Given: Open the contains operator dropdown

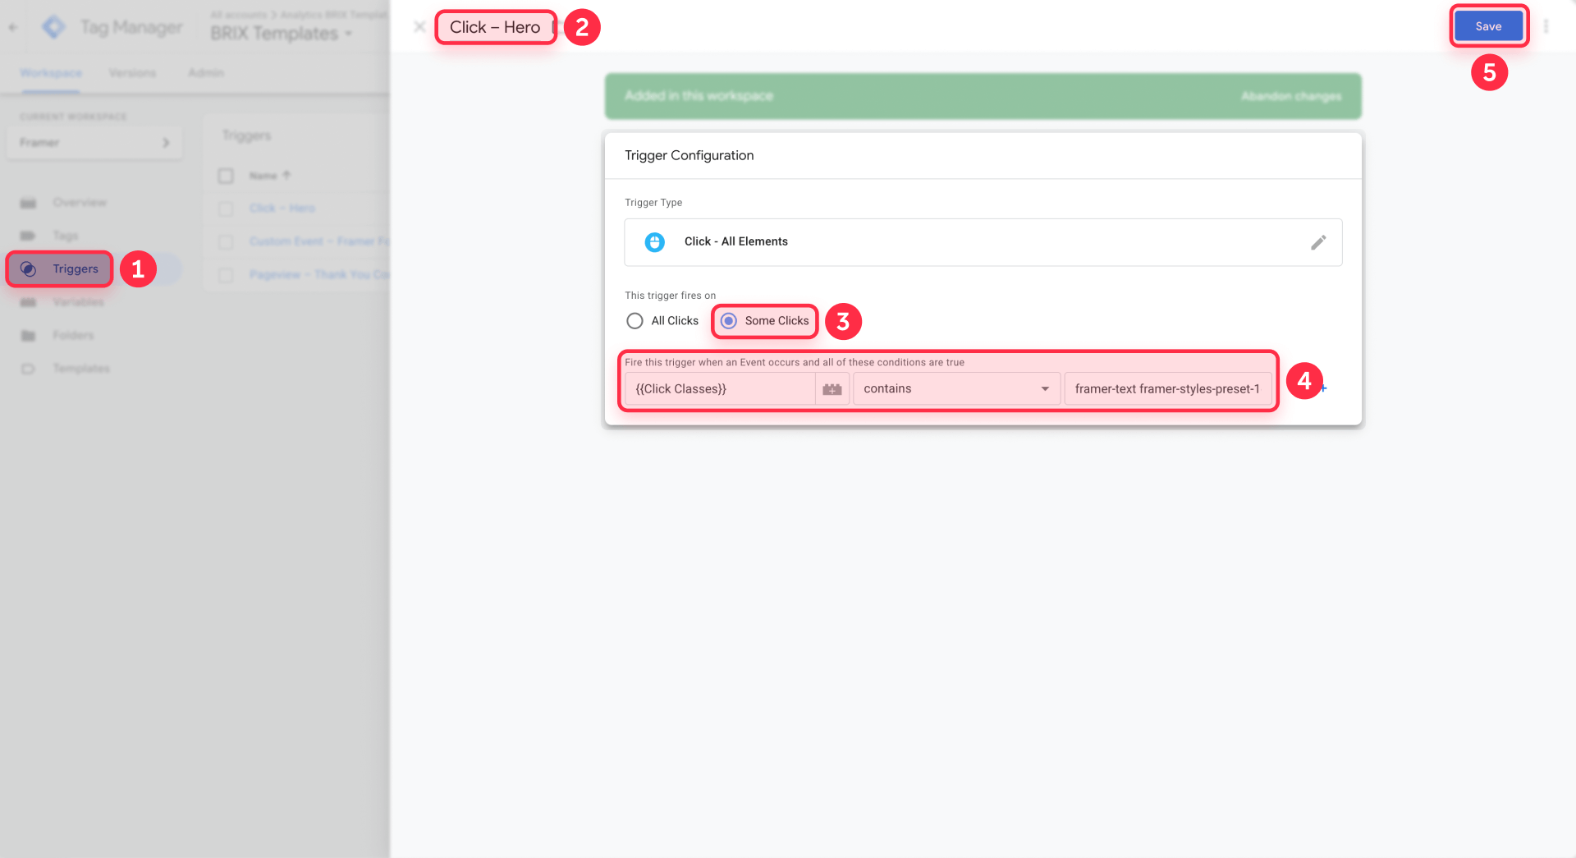Looking at the screenshot, I should (956, 389).
